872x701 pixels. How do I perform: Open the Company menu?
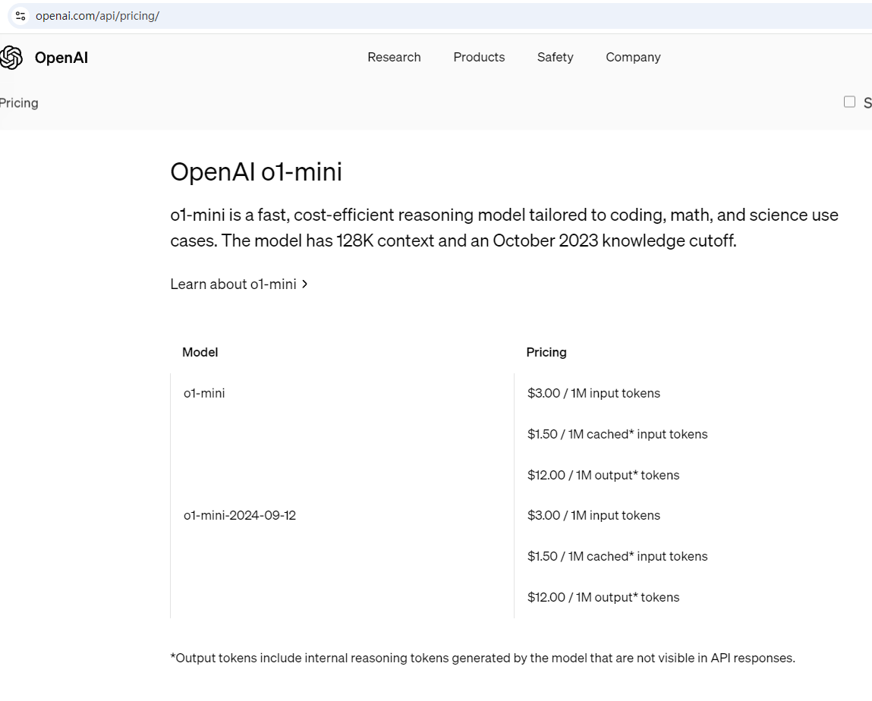[633, 57]
